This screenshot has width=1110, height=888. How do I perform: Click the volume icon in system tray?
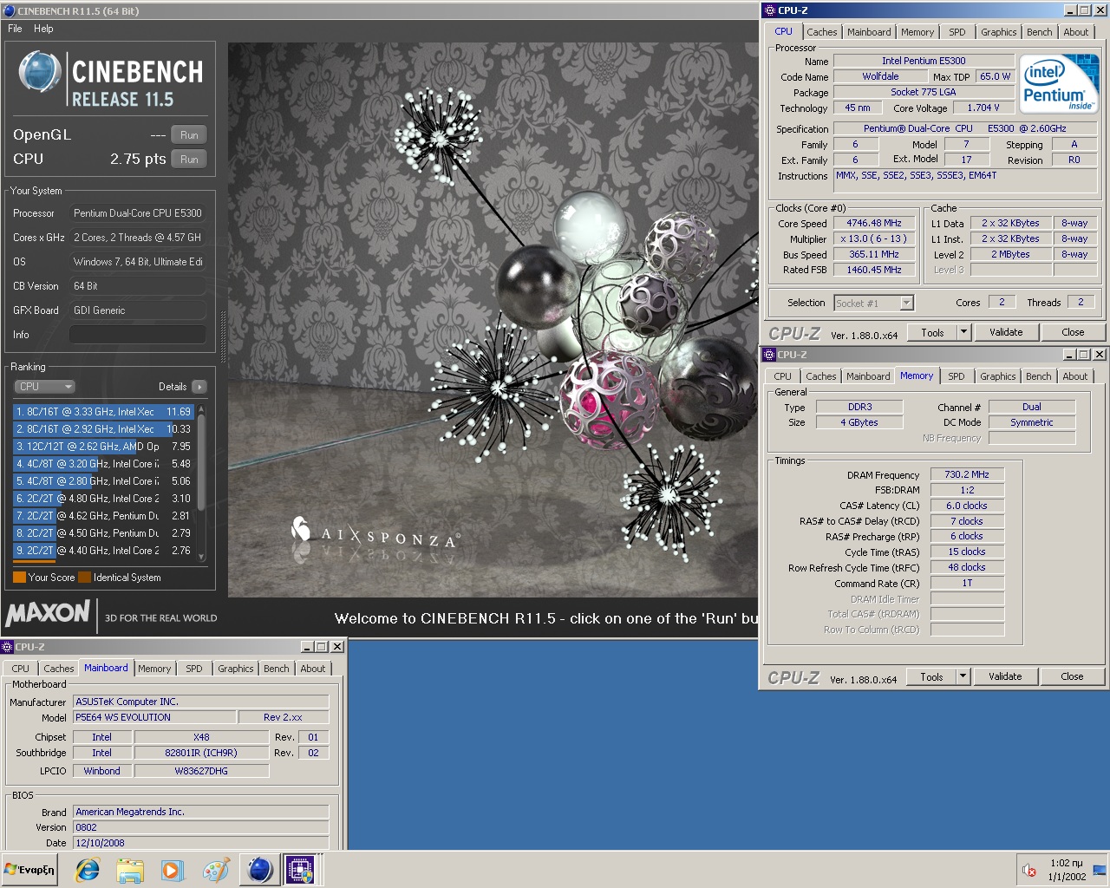(1029, 870)
